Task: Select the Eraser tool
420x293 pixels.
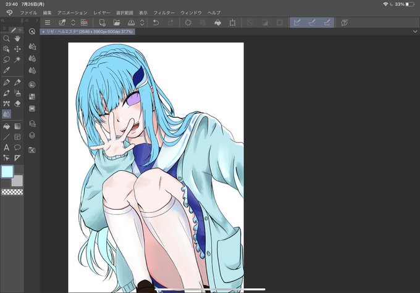Action: [x=17, y=103]
